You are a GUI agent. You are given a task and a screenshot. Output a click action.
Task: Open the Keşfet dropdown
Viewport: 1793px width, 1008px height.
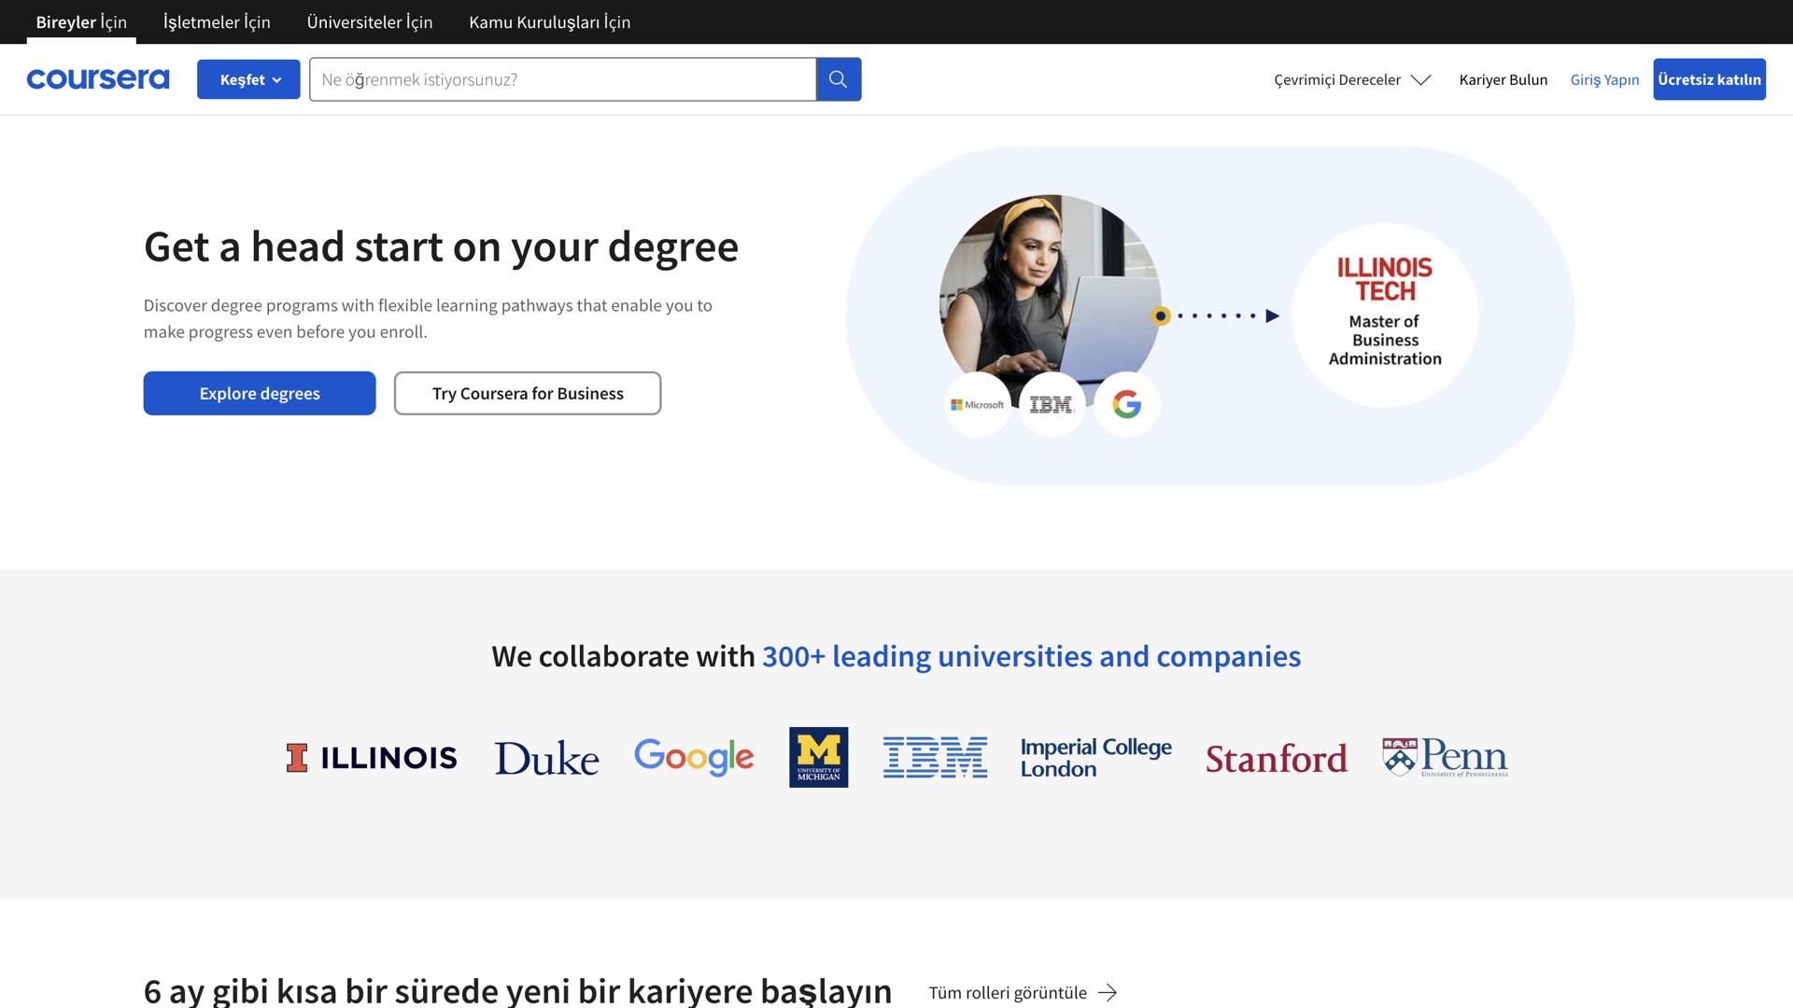click(248, 79)
